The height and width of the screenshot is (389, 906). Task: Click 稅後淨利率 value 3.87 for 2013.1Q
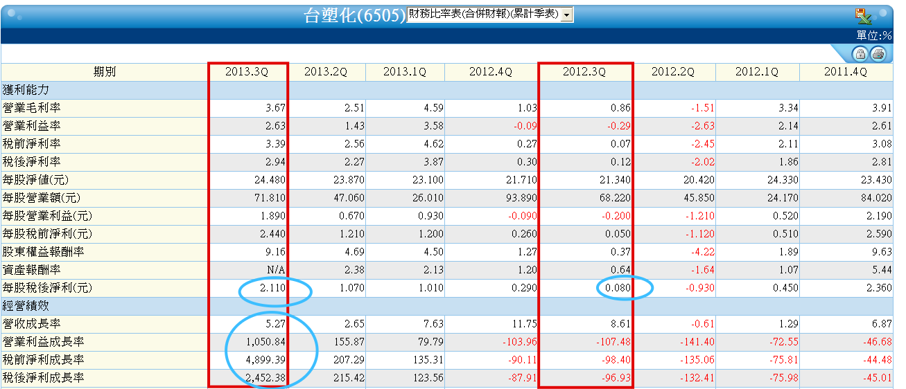point(433,162)
